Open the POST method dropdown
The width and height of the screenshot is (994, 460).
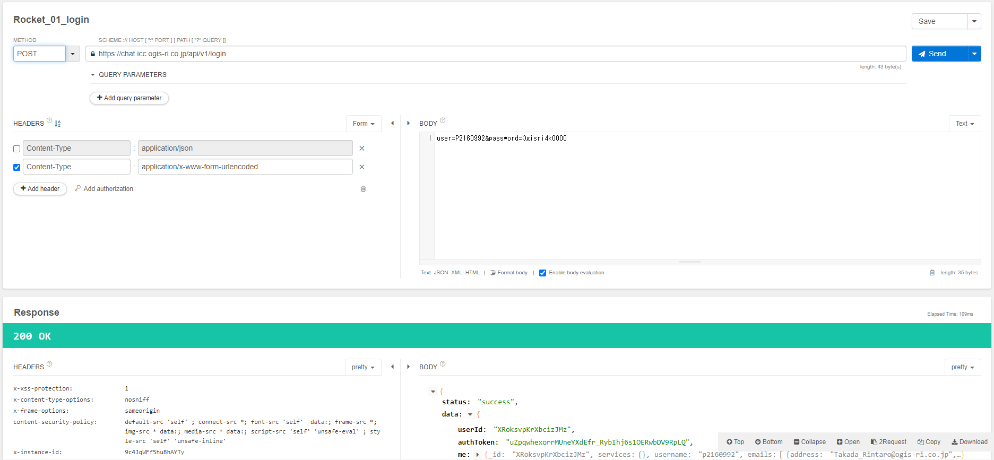coord(73,54)
